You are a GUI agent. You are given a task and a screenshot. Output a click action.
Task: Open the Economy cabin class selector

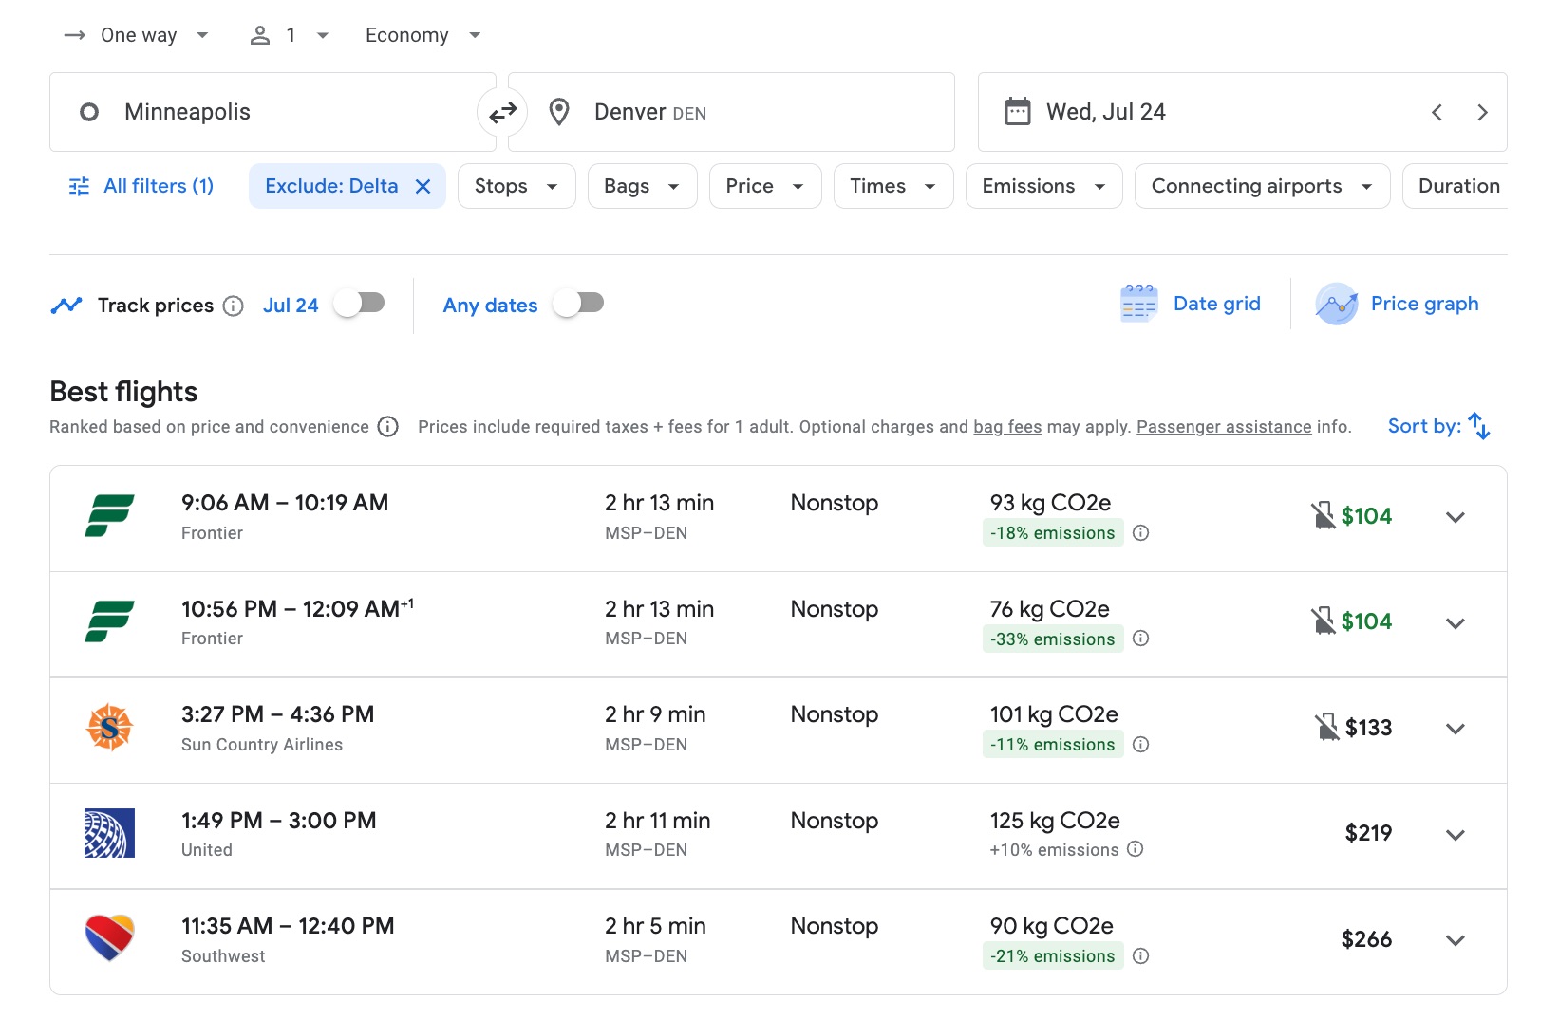coord(423,35)
